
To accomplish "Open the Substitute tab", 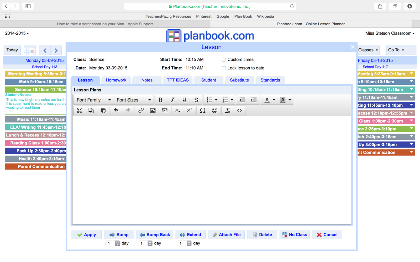I will tap(239, 80).
